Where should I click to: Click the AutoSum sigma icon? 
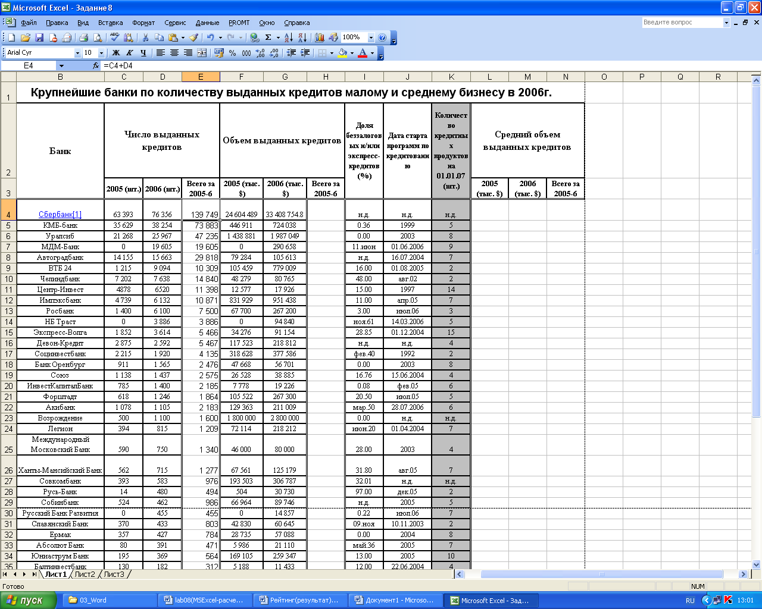[x=268, y=37]
